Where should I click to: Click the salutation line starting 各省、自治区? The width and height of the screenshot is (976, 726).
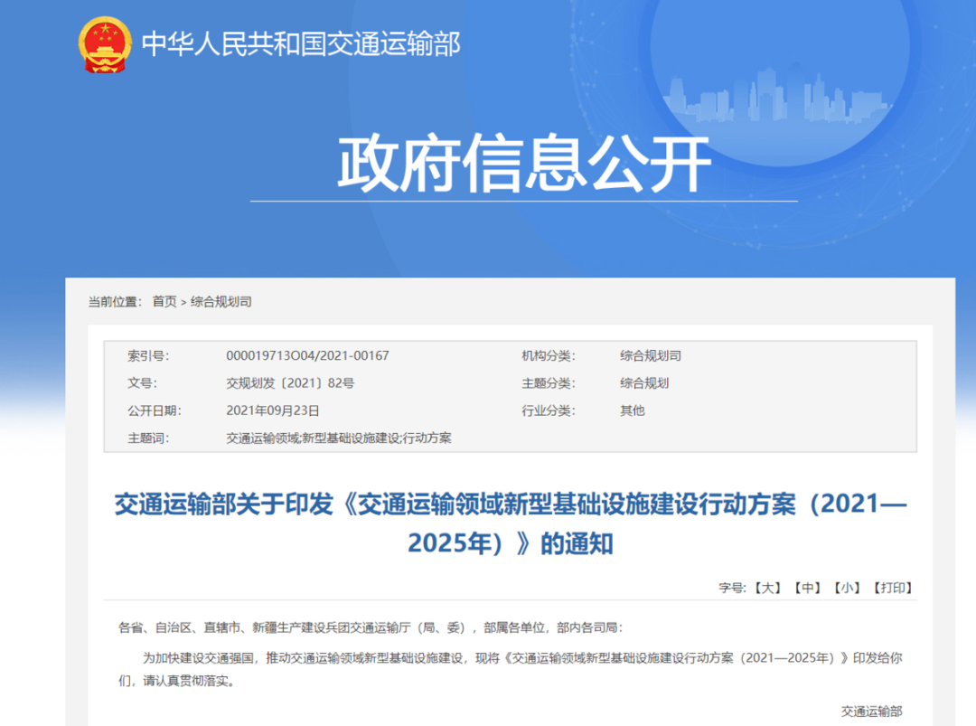371,627
